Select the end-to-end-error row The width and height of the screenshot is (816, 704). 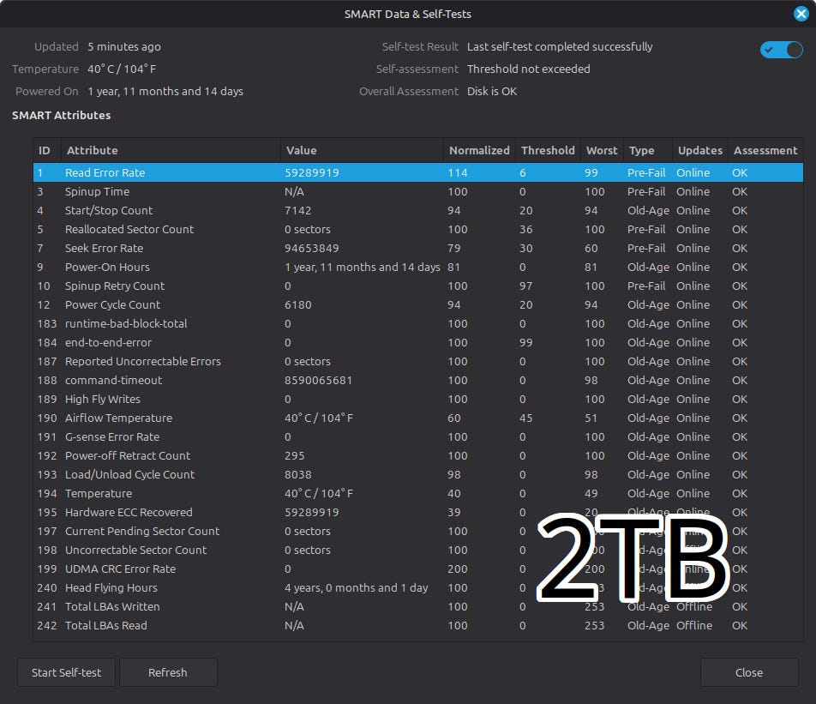click(418, 343)
